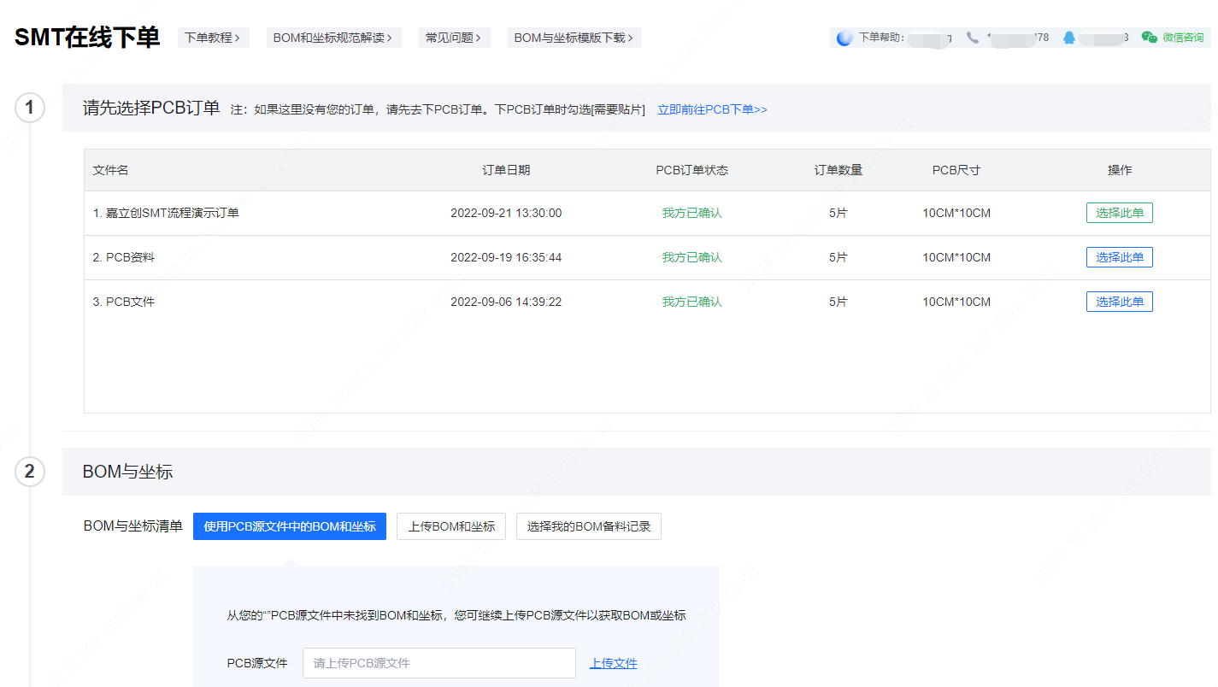Click the WeChat icon

[x=1150, y=38]
